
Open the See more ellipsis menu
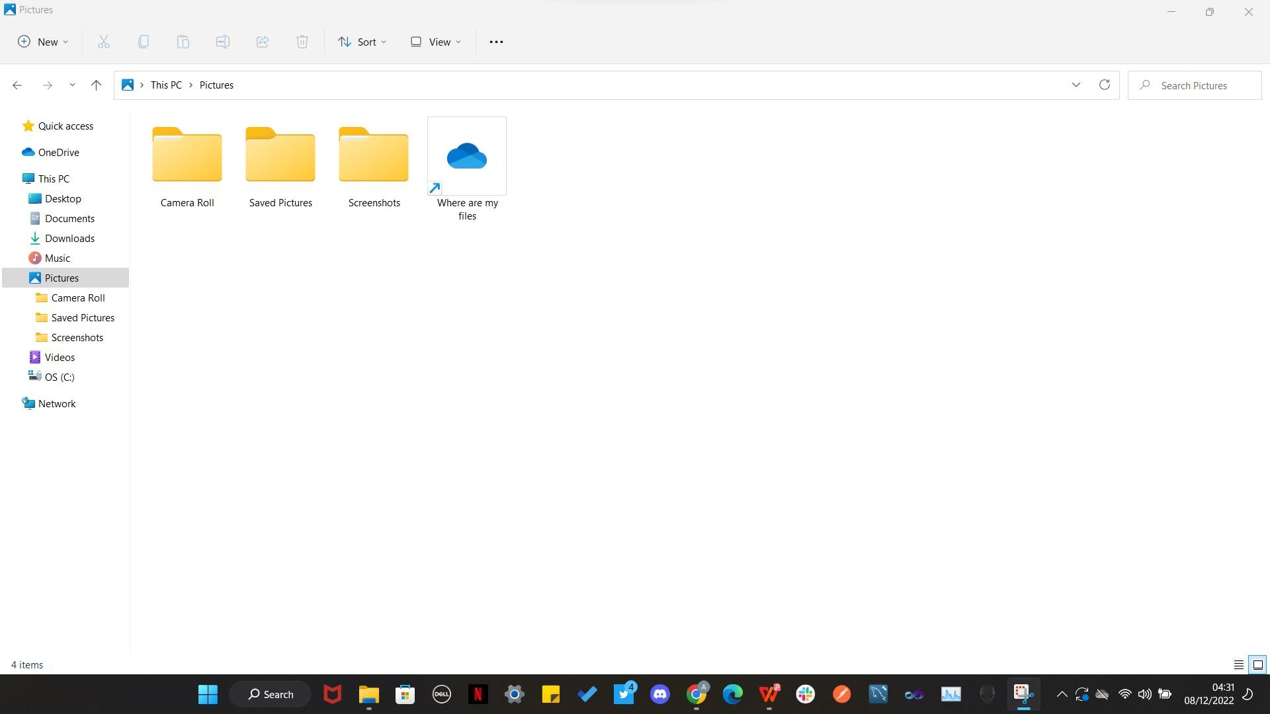(496, 42)
